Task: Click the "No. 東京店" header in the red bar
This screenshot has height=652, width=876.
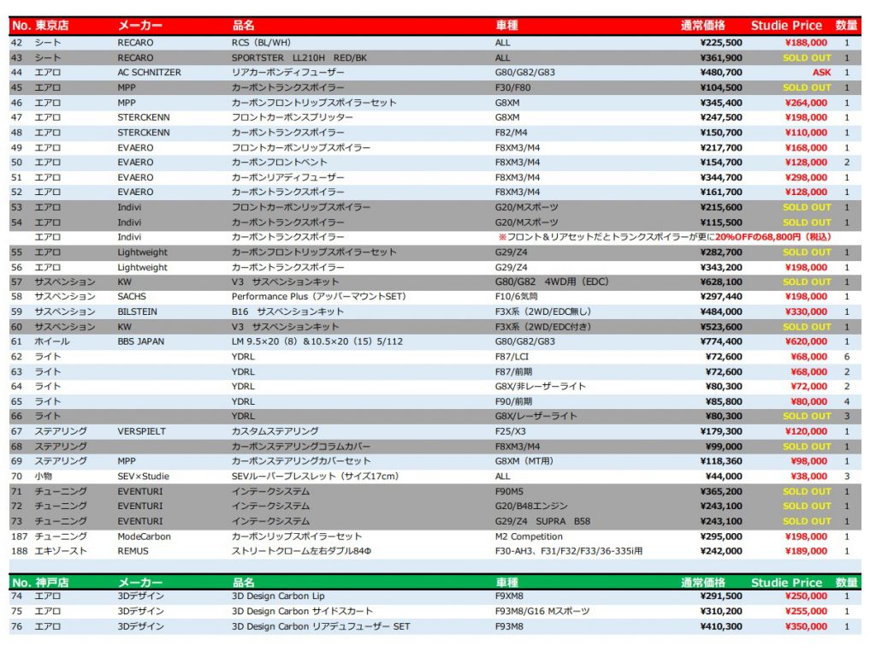Action: coord(40,25)
